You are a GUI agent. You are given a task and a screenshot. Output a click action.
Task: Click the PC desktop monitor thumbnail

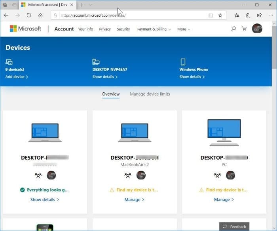(x=224, y=133)
